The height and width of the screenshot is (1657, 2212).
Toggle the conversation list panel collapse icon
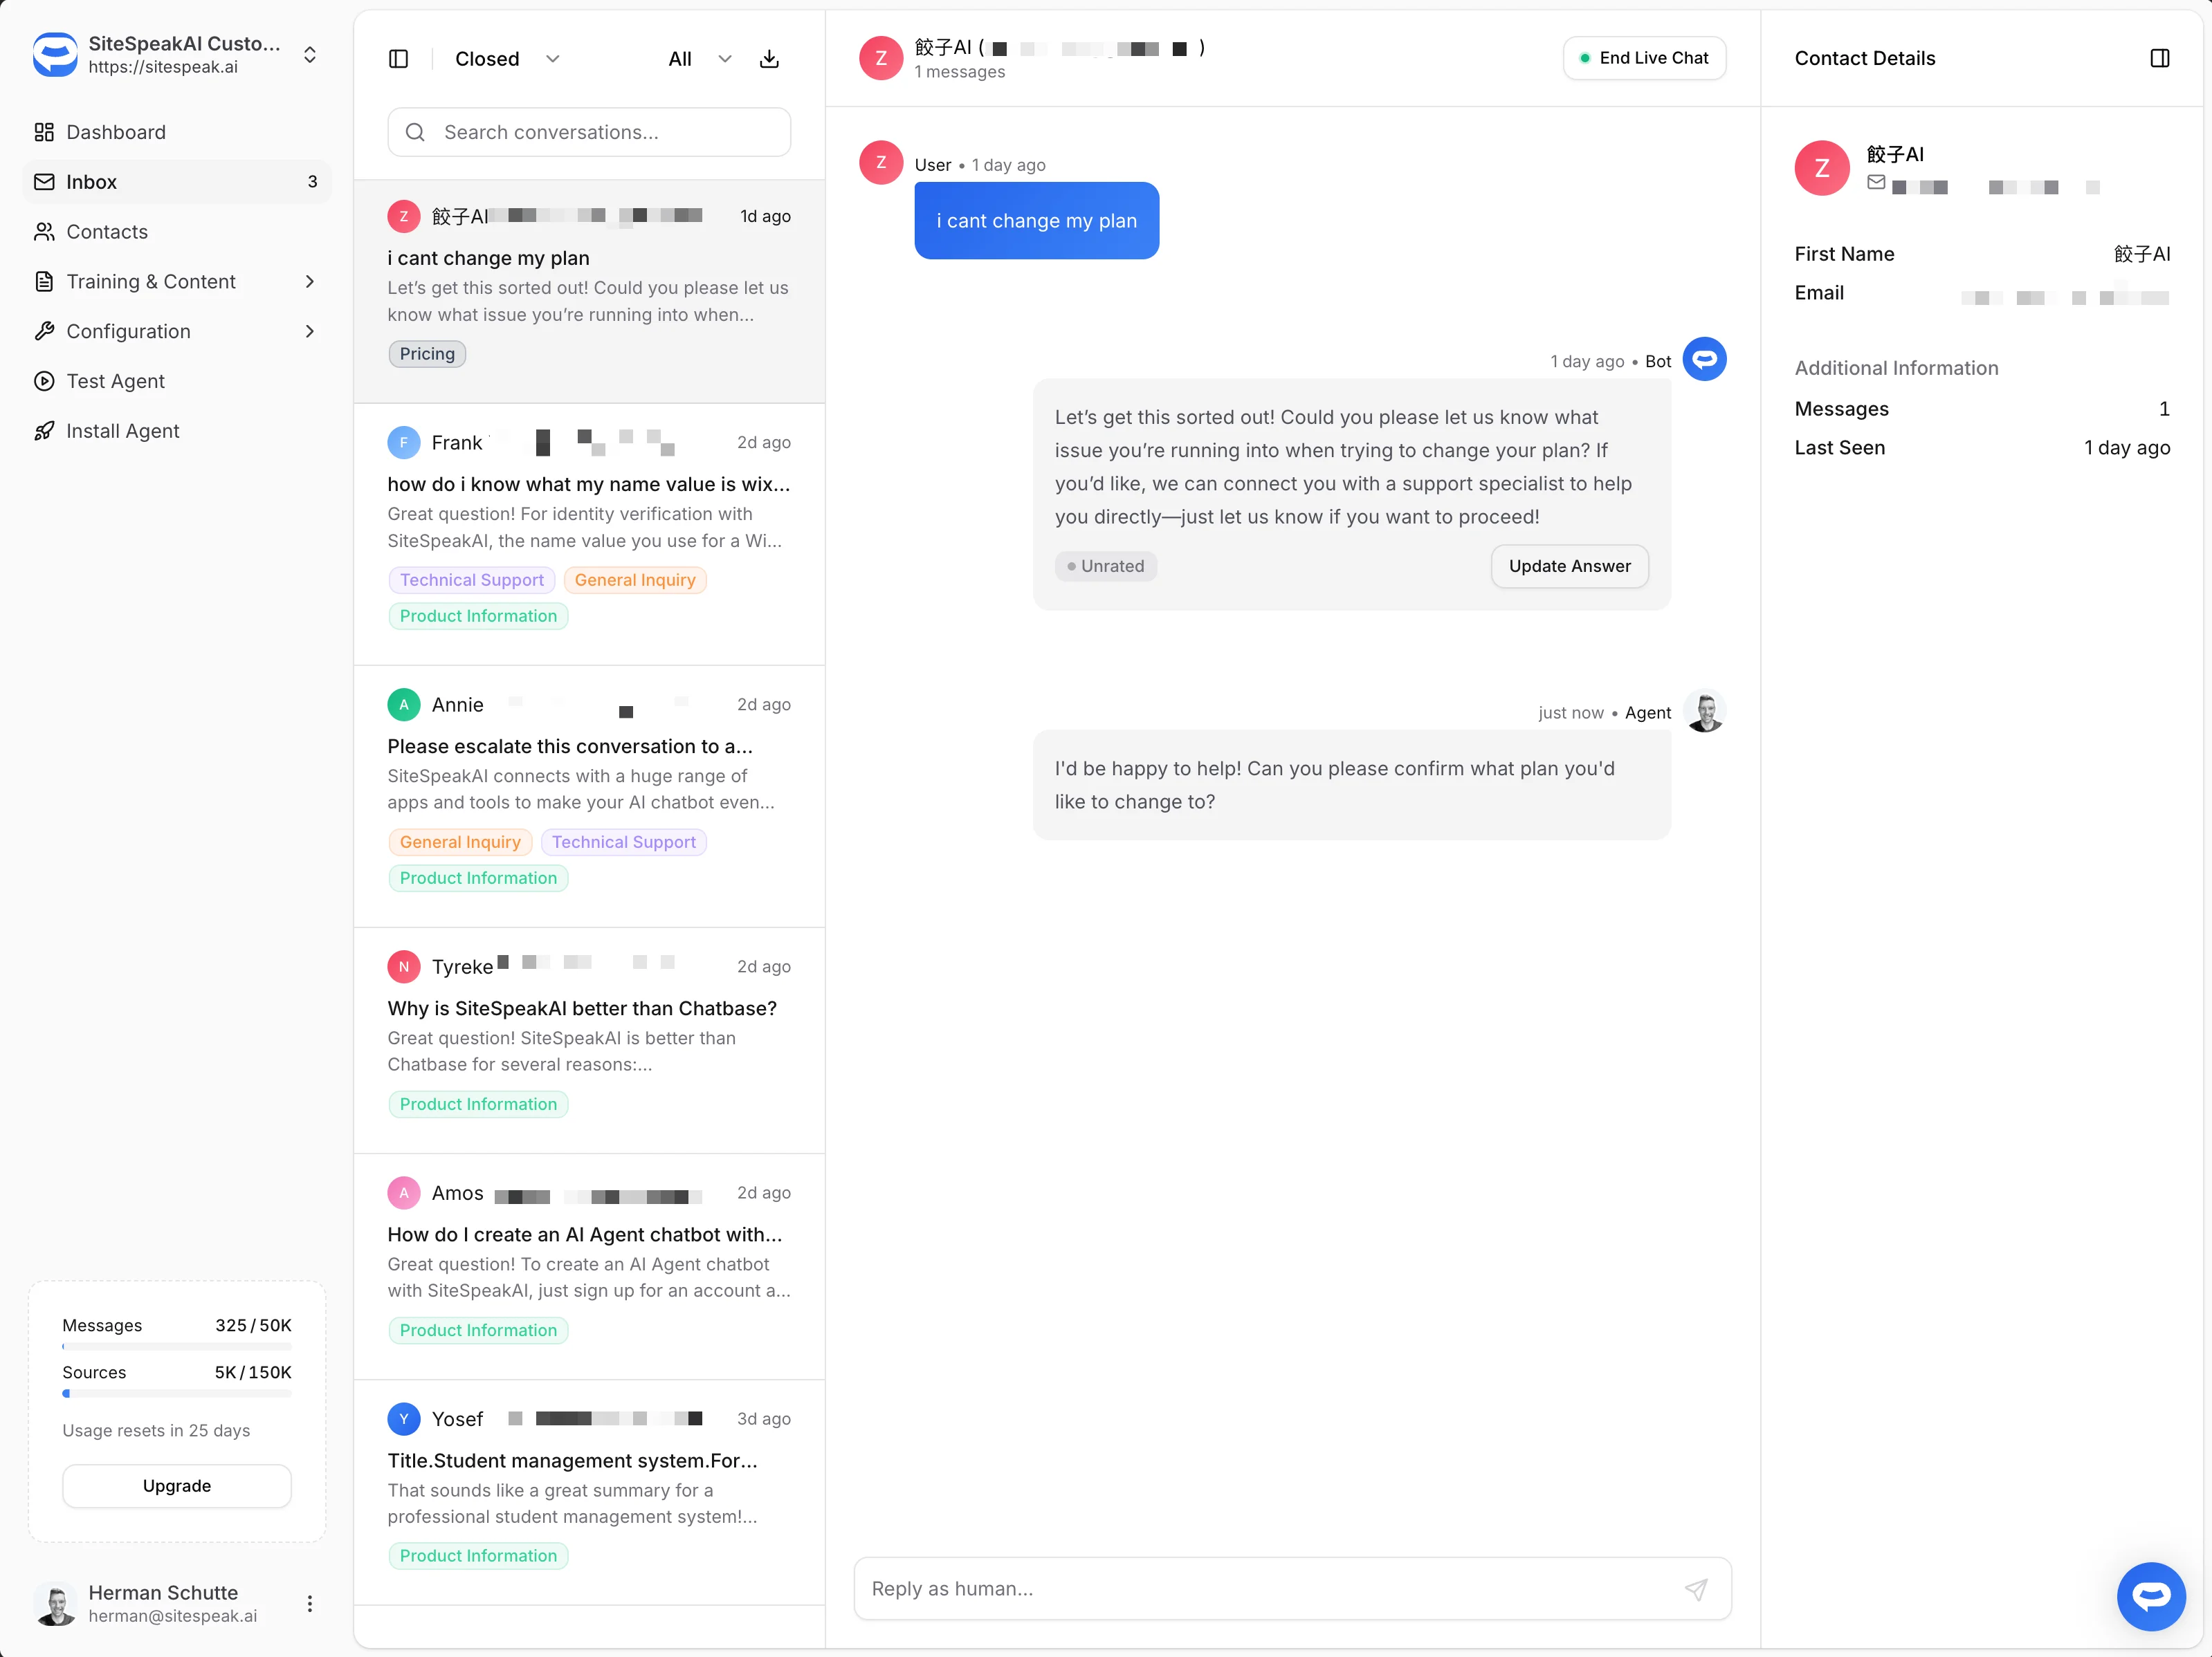click(x=398, y=58)
